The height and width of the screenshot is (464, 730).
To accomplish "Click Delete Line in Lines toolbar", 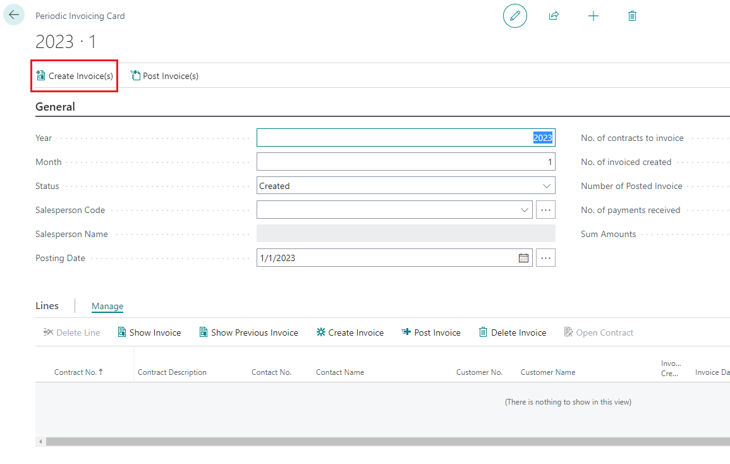I will pyautogui.click(x=71, y=333).
